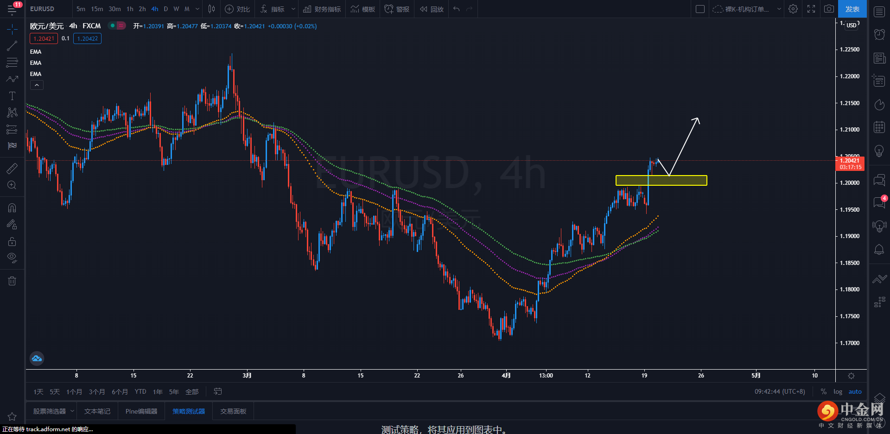Switch to the 文本笔记 tab

pos(97,411)
